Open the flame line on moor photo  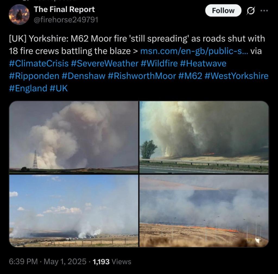pyautogui.click(x=204, y=211)
